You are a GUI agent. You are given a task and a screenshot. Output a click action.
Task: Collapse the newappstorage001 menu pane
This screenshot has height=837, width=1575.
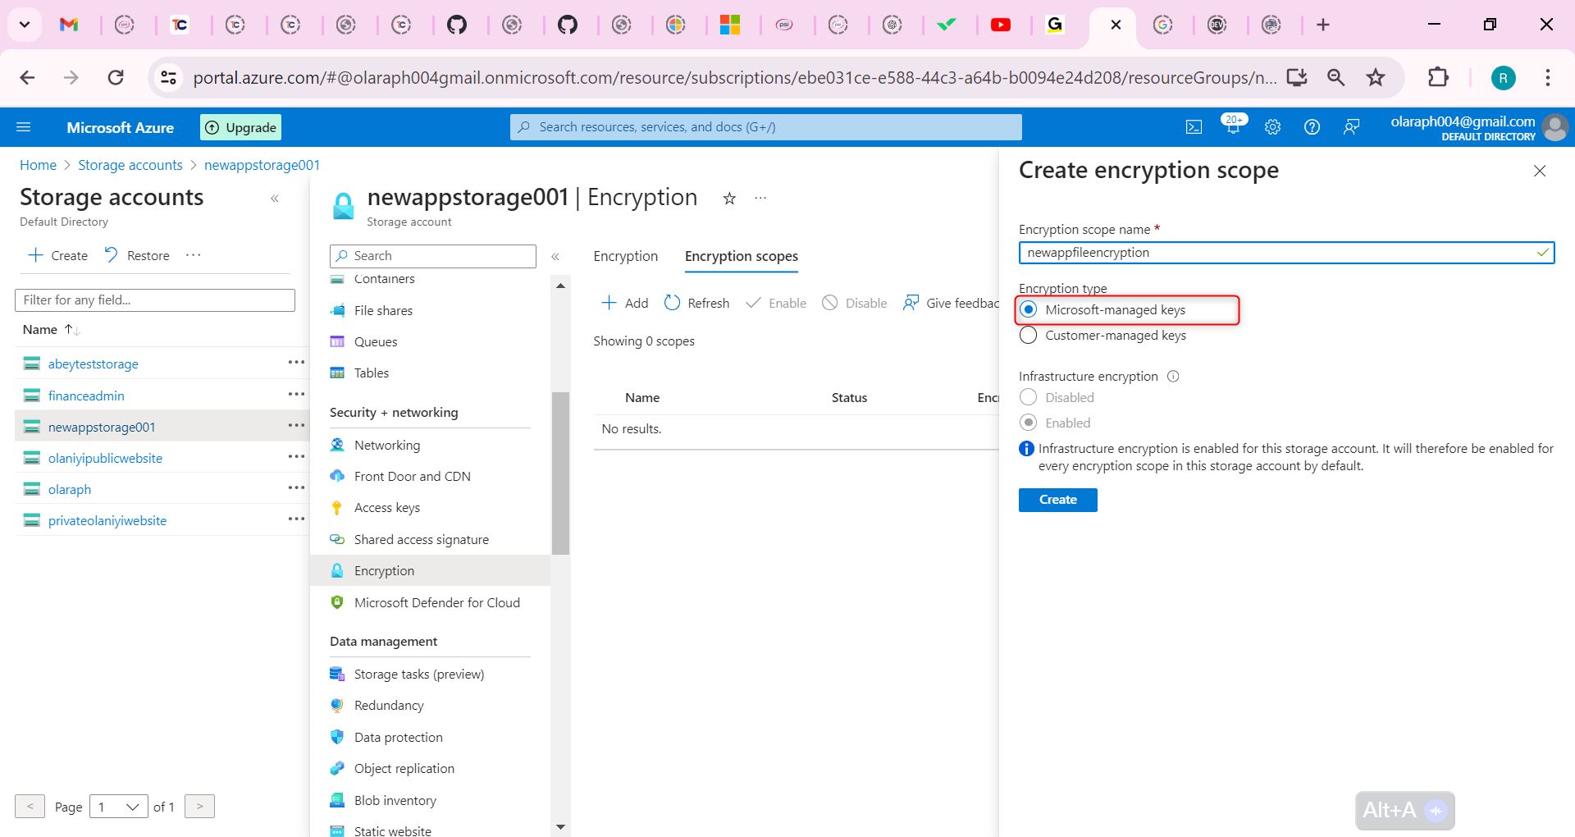click(556, 256)
